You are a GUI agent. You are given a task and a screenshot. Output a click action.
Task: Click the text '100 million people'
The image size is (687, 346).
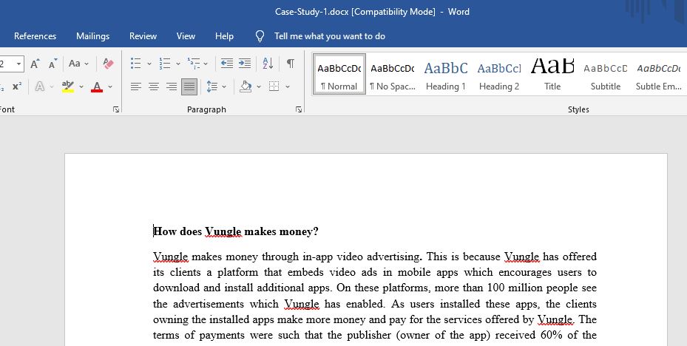point(532,288)
